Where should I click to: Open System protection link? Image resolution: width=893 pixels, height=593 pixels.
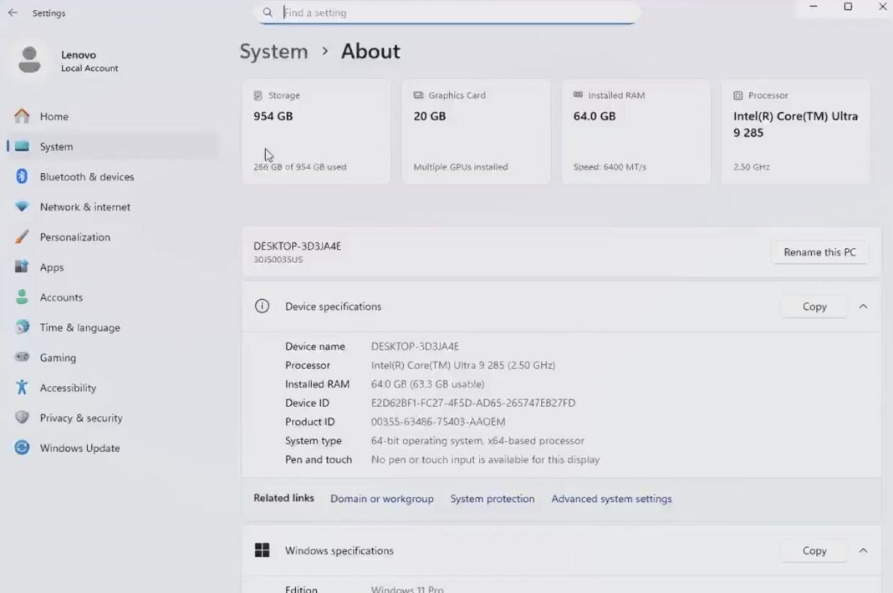[492, 499]
